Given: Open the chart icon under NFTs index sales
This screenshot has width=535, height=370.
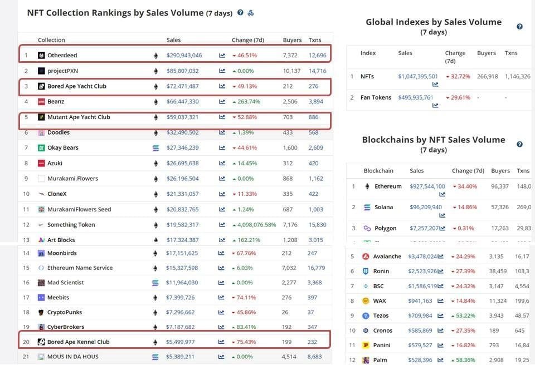Looking at the screenshot, I should pyautogui.click(x=435, y=85).
